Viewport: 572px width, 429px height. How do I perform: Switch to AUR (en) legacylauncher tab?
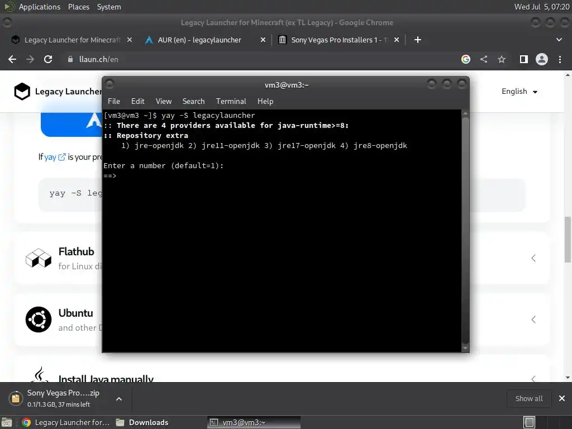(x=199, y=40)
